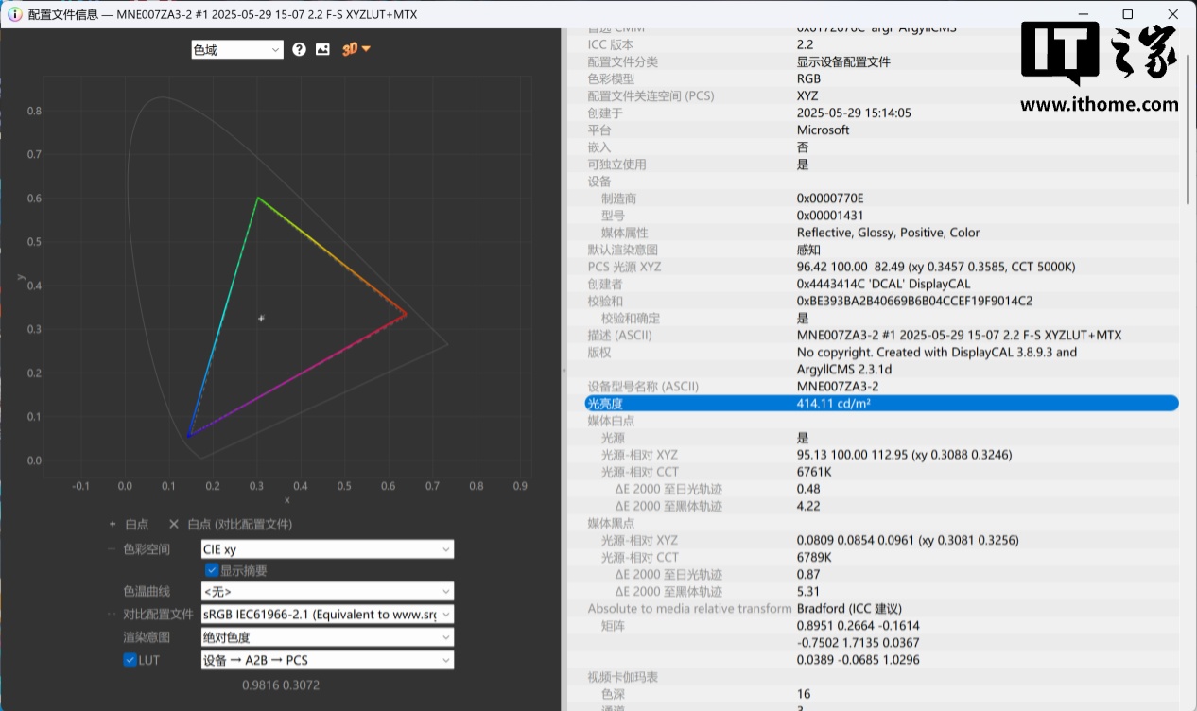
Task: Open the orange 3D view menu
Action: (356, 49)
